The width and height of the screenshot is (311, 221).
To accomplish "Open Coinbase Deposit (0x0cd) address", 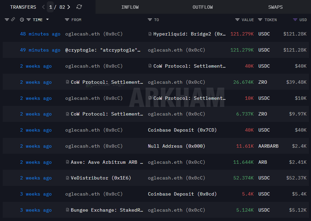I will [x=182, y=194].
